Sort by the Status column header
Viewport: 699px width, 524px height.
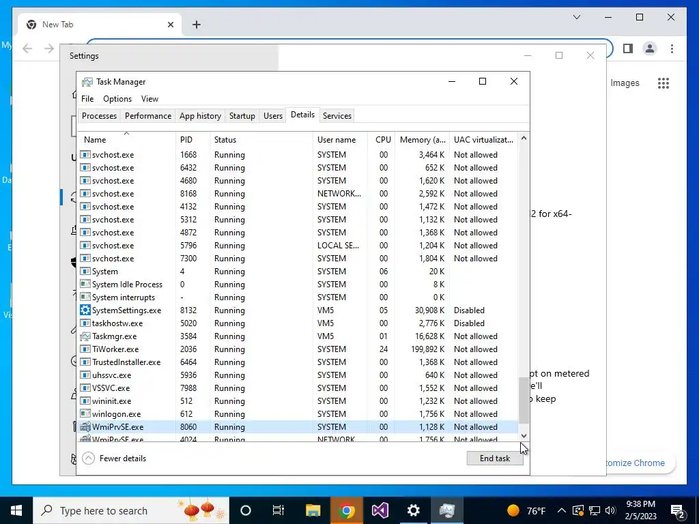(x=261, y=139)
